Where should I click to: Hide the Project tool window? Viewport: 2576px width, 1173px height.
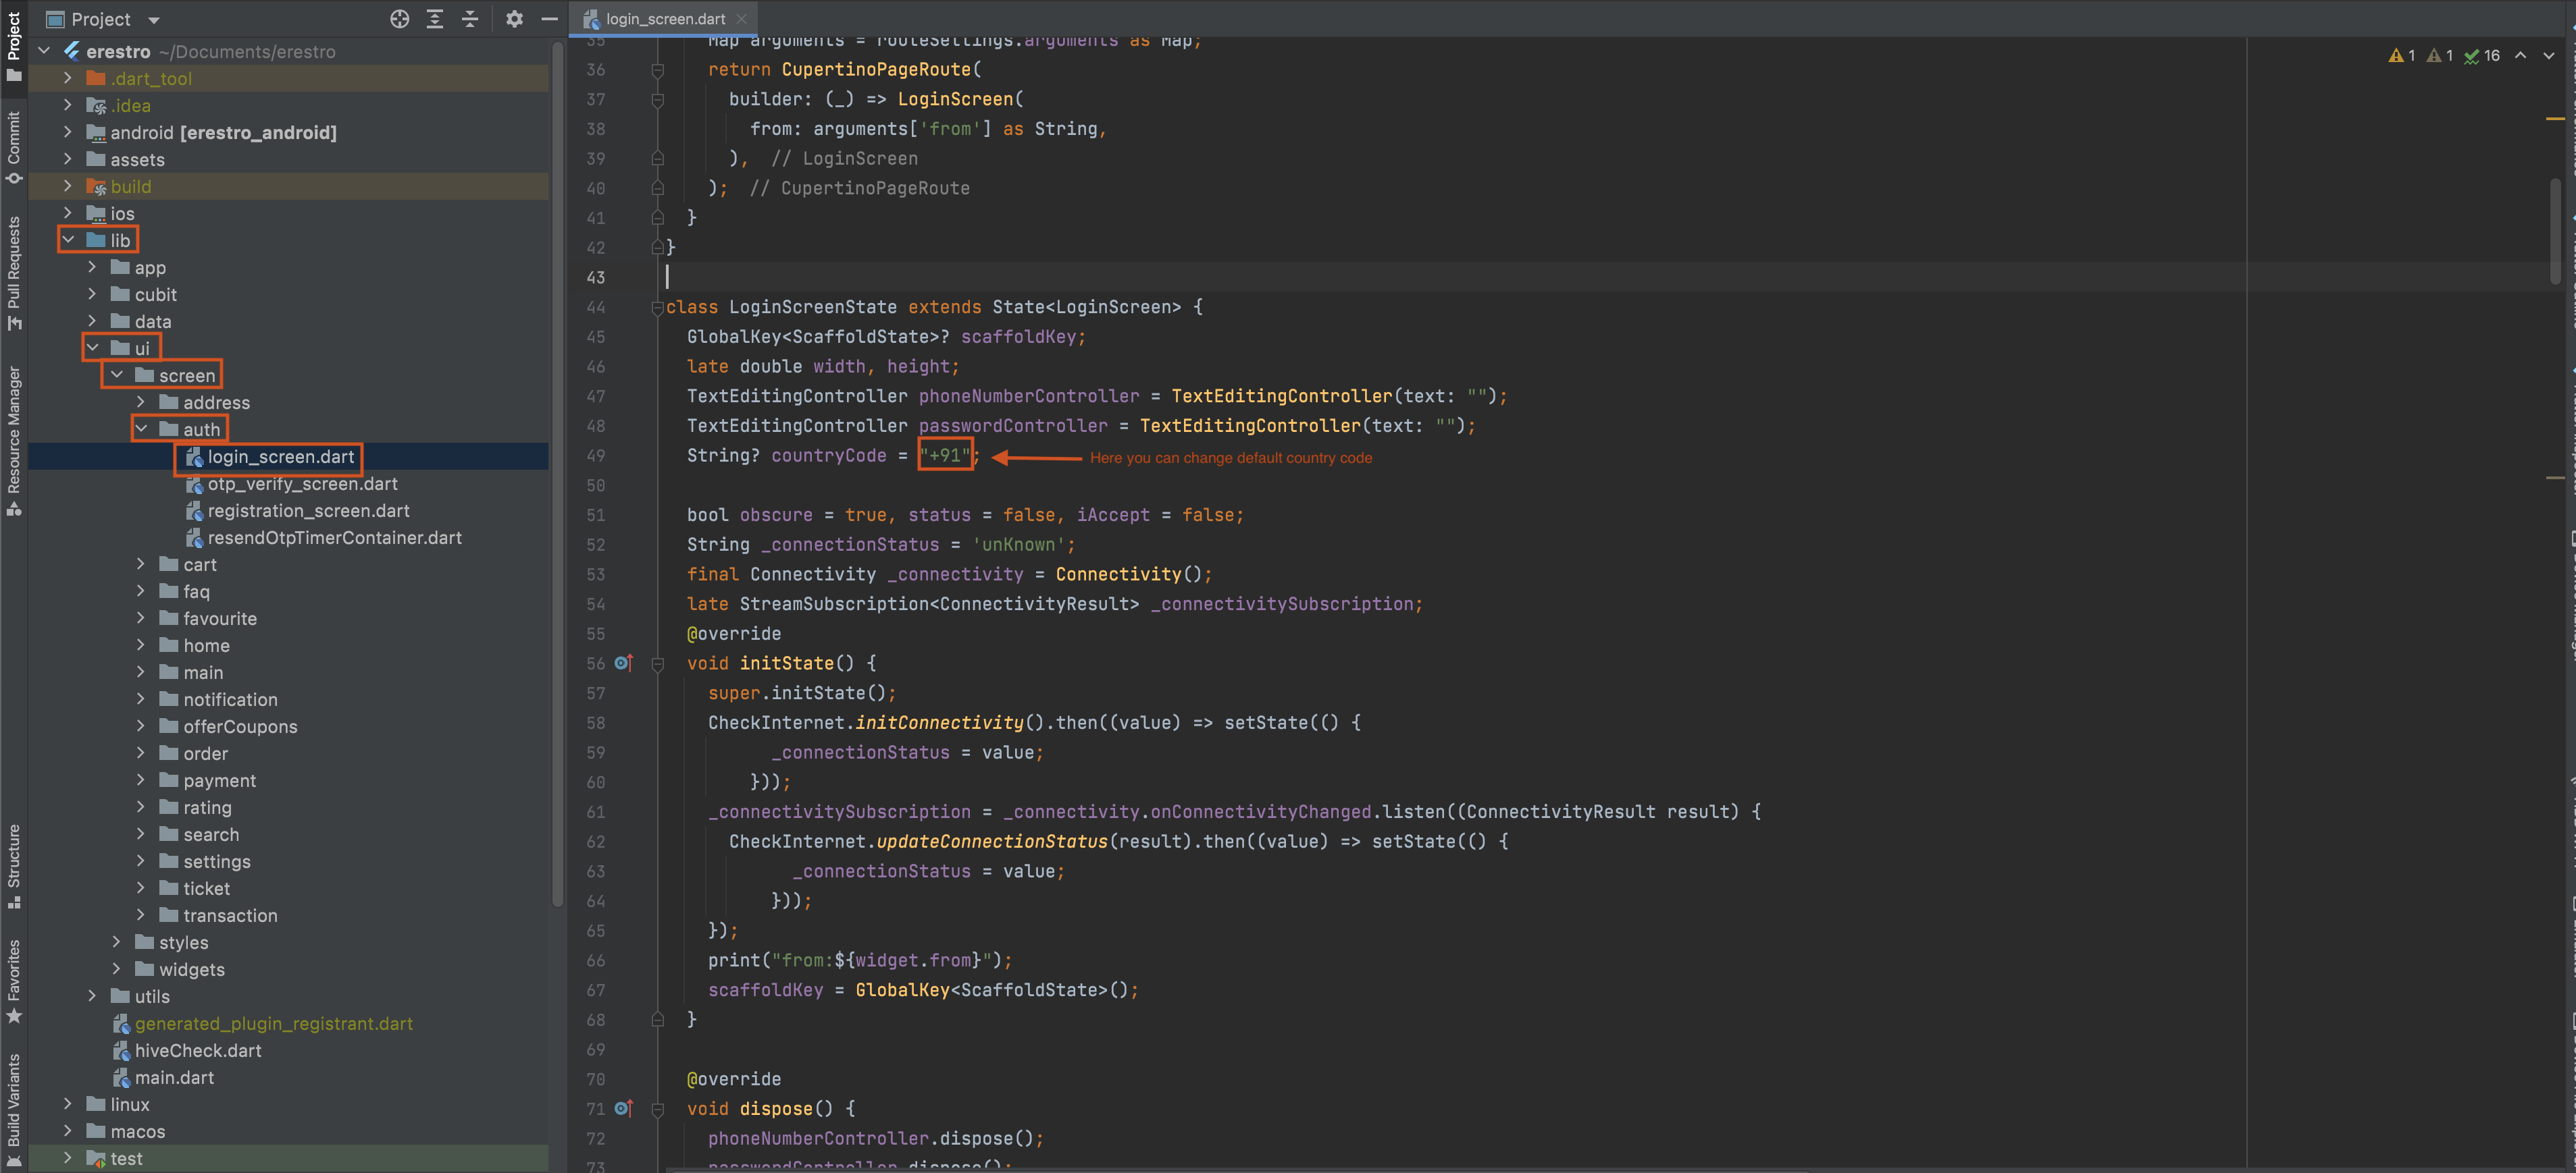point(549,19)
